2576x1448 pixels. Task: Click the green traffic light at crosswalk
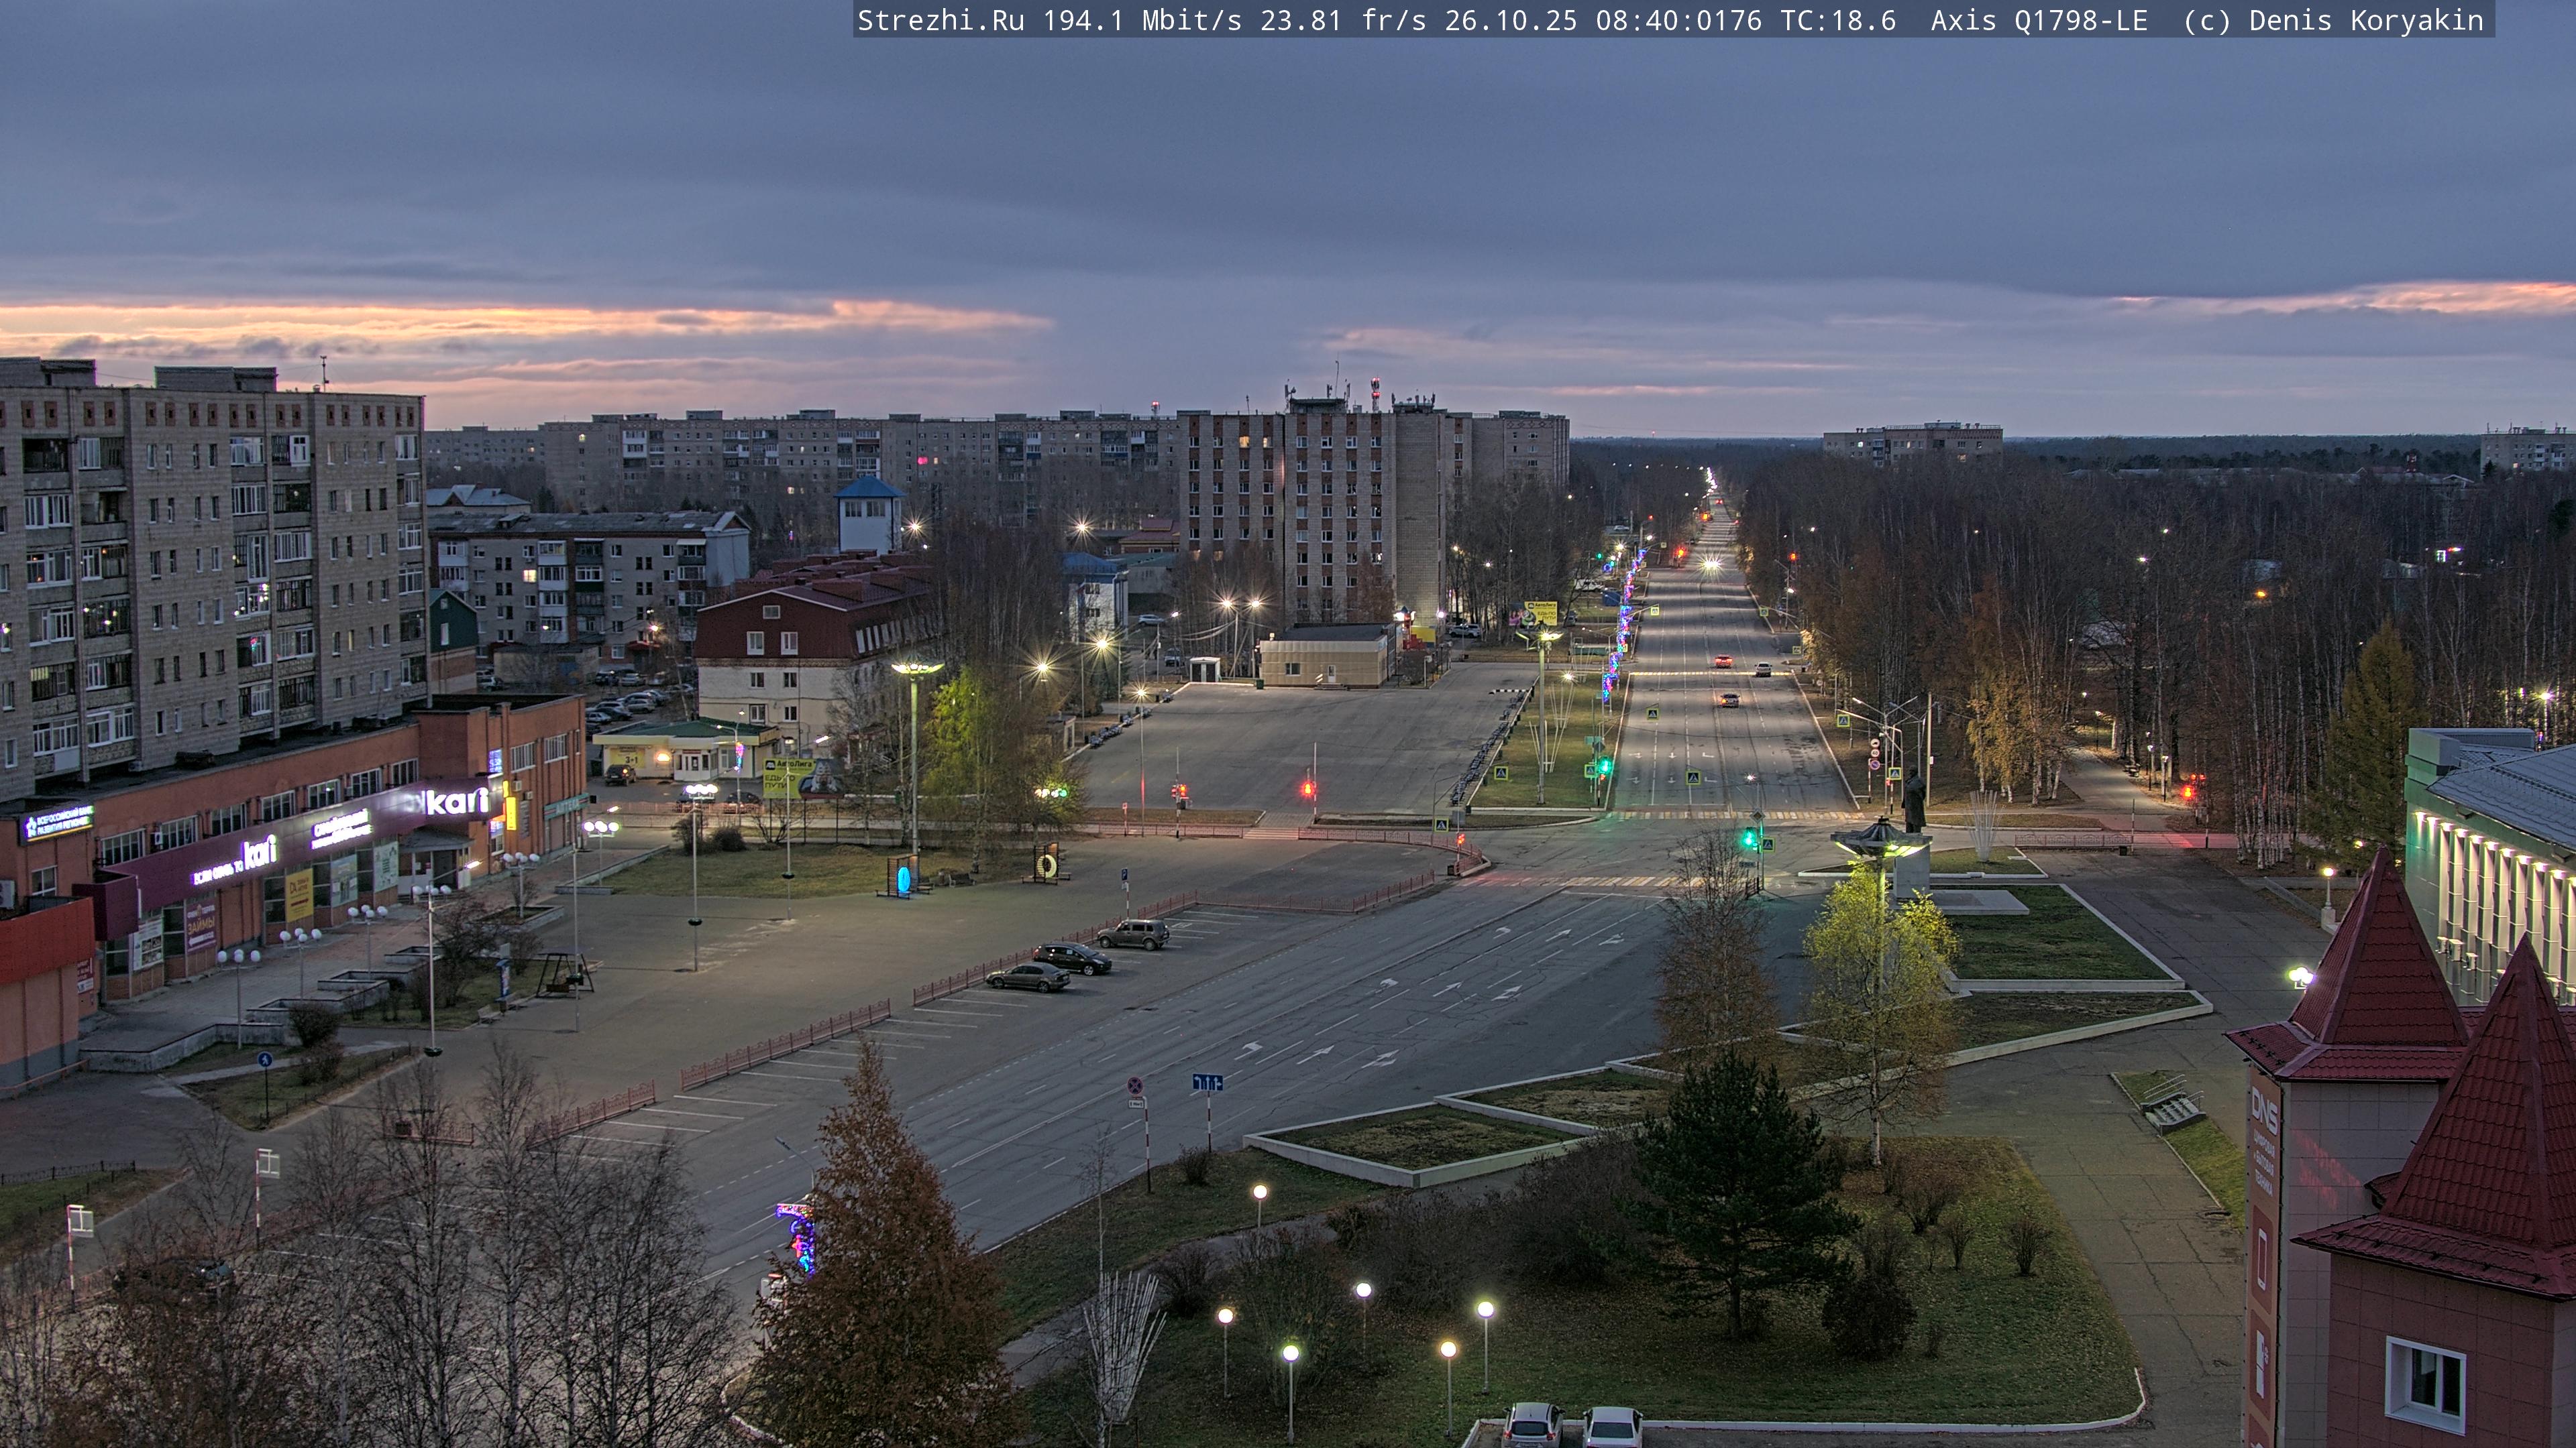tap(1749, 839)
